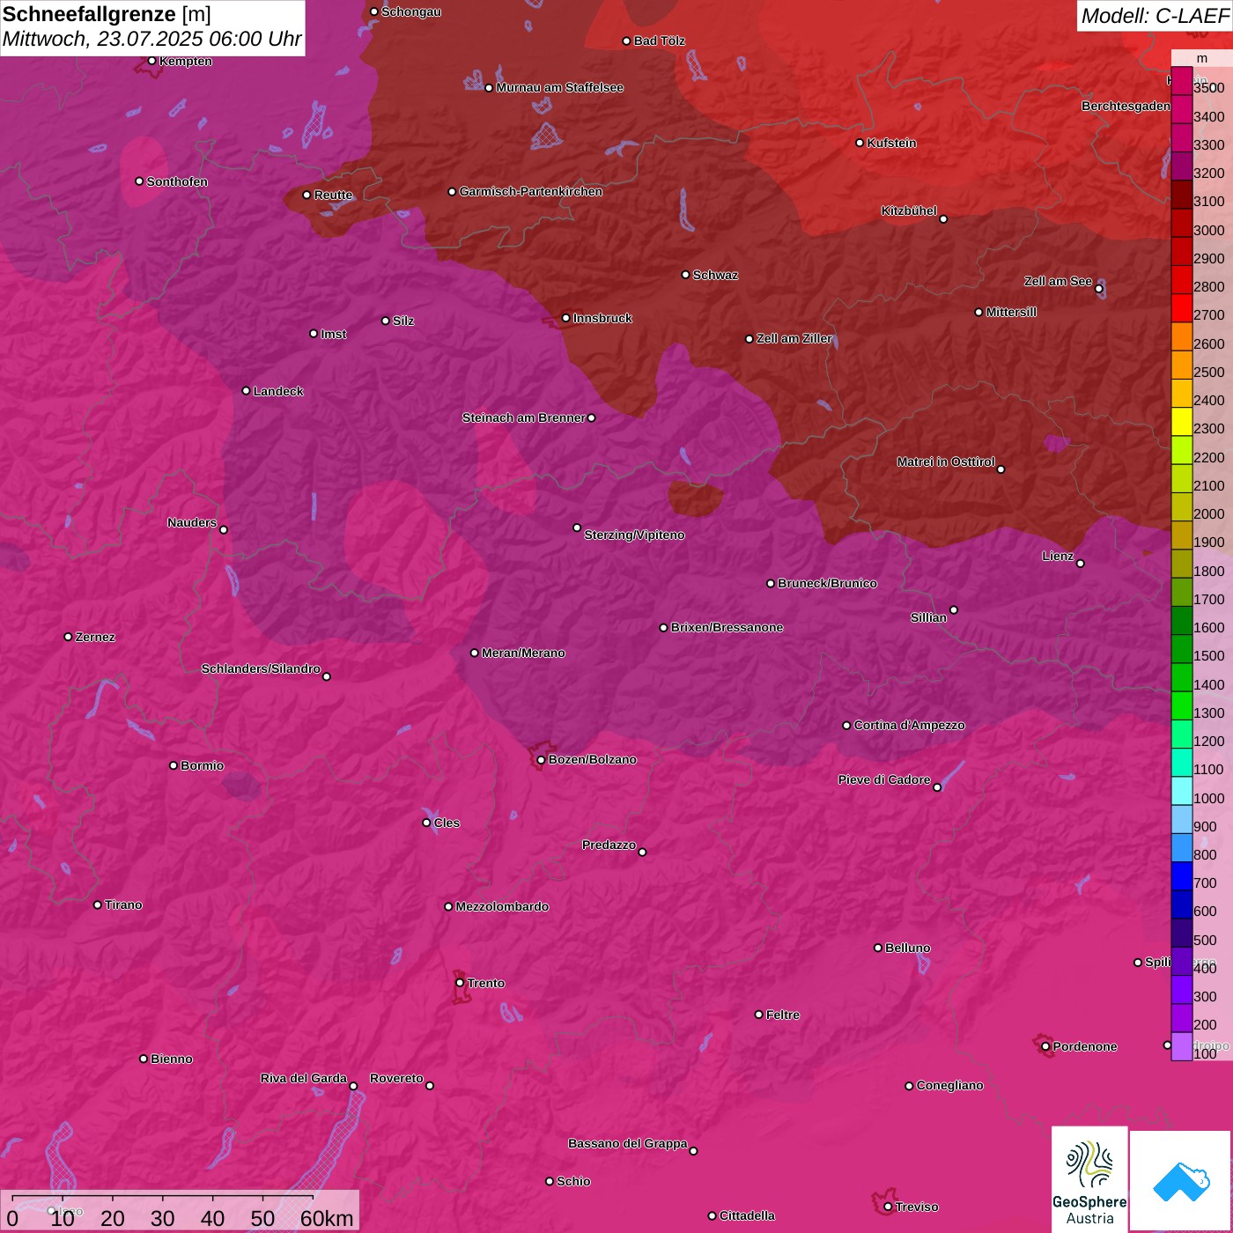Click the Treviso city marker dot
1233x1233 pixels.
(x=888, y=1207)
